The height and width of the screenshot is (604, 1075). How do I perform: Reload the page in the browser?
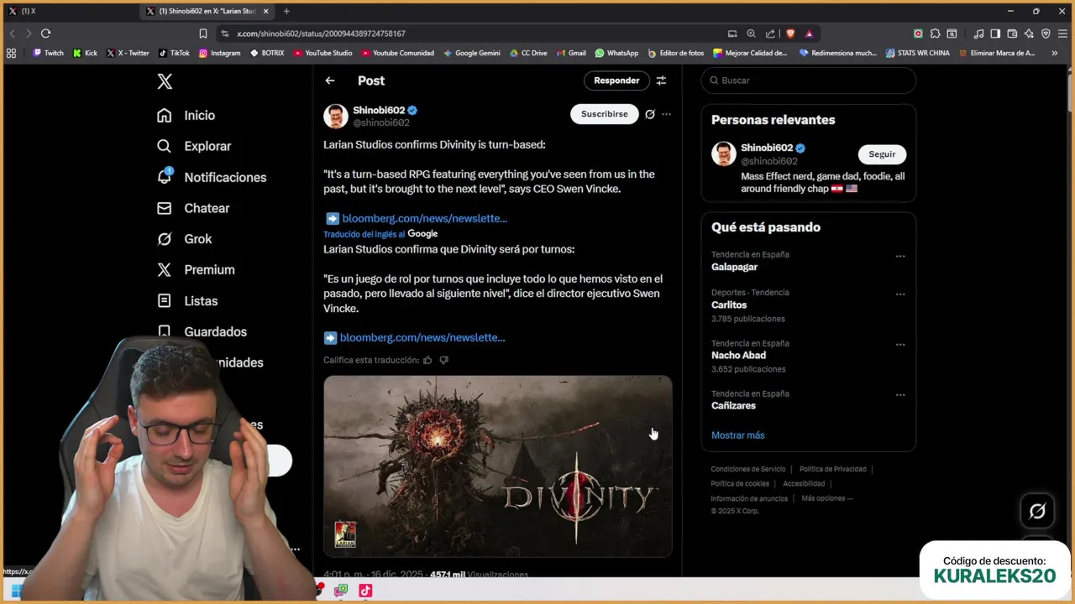point(45,34)
